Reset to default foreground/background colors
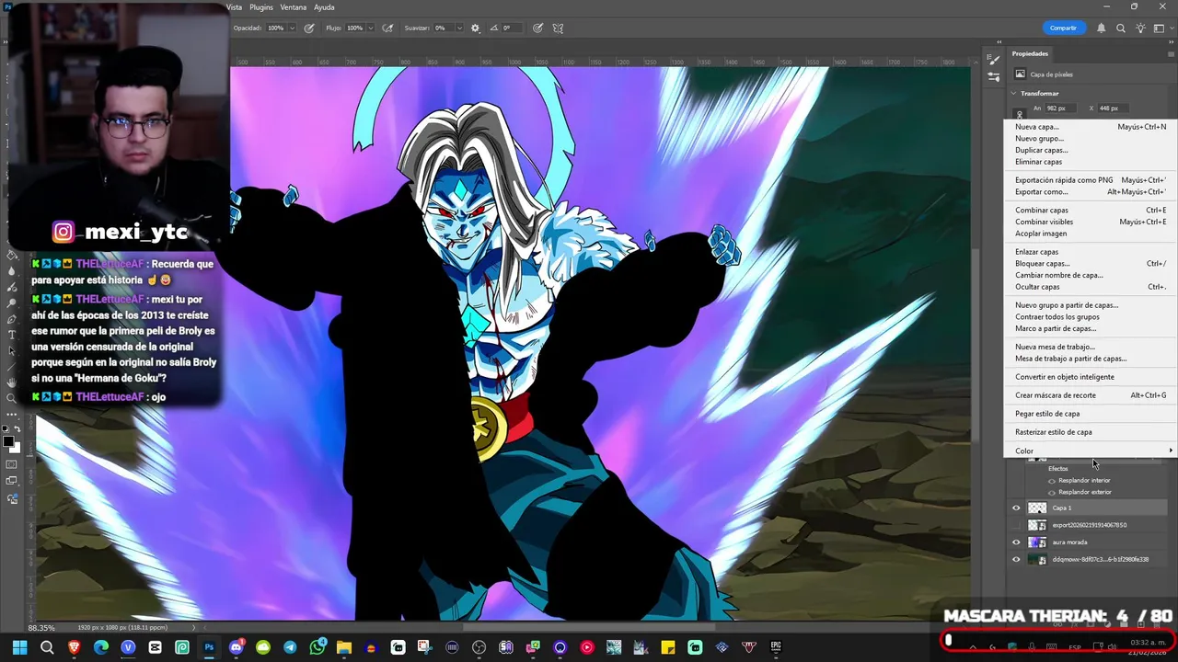This screenshot has height=662, width=1178. point(5,428)
